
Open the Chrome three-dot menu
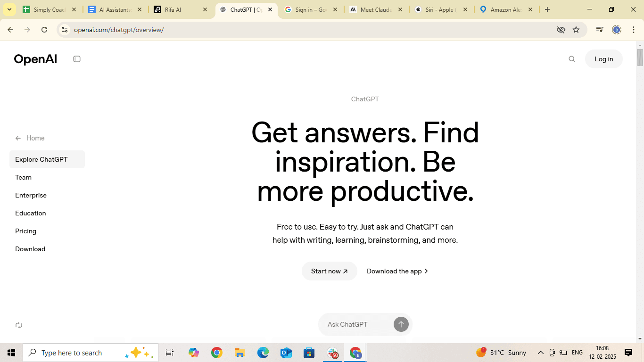tap(634, 30)
